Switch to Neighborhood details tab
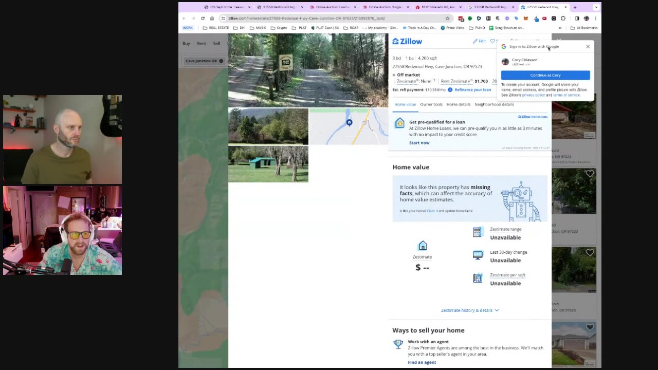 coord(494,104)
